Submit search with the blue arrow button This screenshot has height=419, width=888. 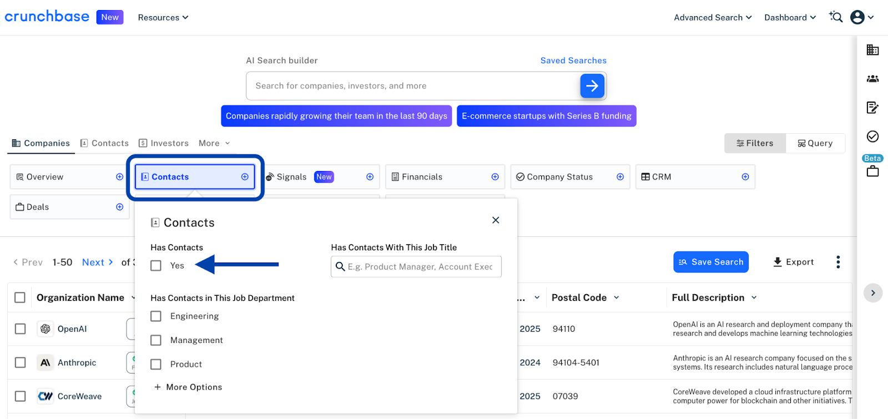pyautogui.click(x=592, y=86)
